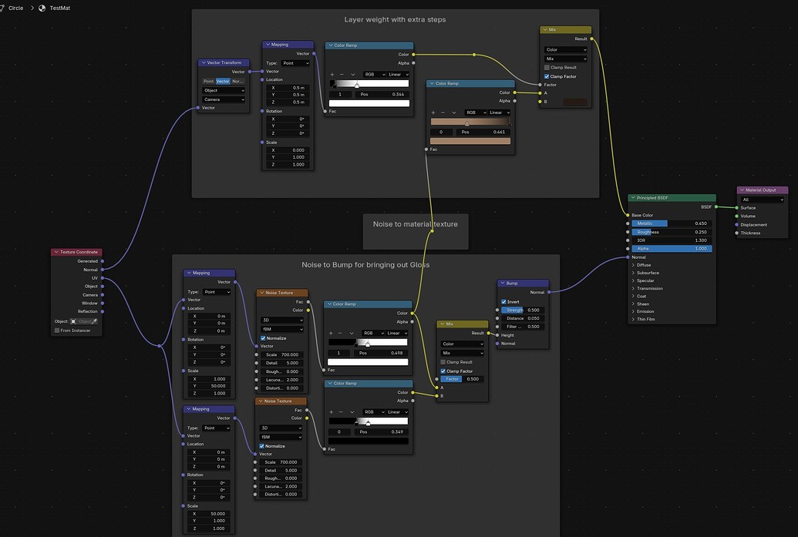Click Circle in the breadcrumb path
Screen dimensions: 798x537
[15, 8]
